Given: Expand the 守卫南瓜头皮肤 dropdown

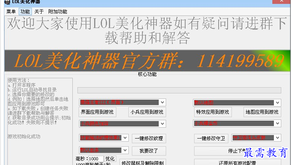Looking at the screenshot, I should click(x=277, y=138).
